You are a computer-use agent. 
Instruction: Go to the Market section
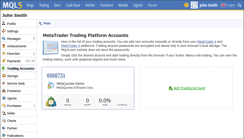click(x=123, y=5)
